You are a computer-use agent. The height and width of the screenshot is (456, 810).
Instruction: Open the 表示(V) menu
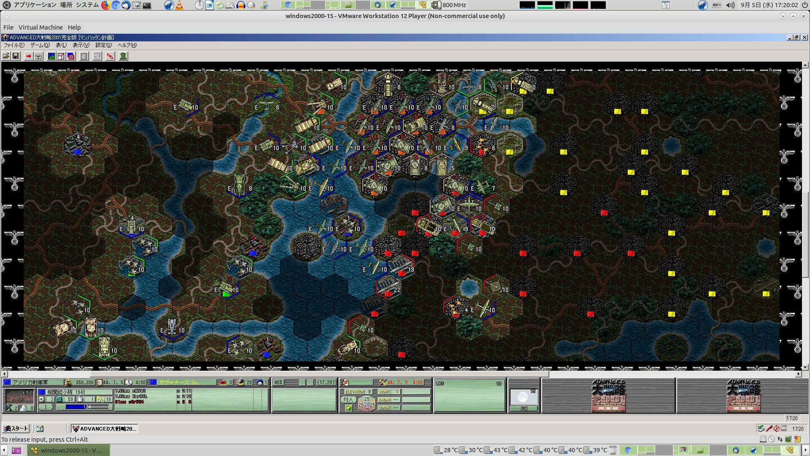click(x=81, y=45)
